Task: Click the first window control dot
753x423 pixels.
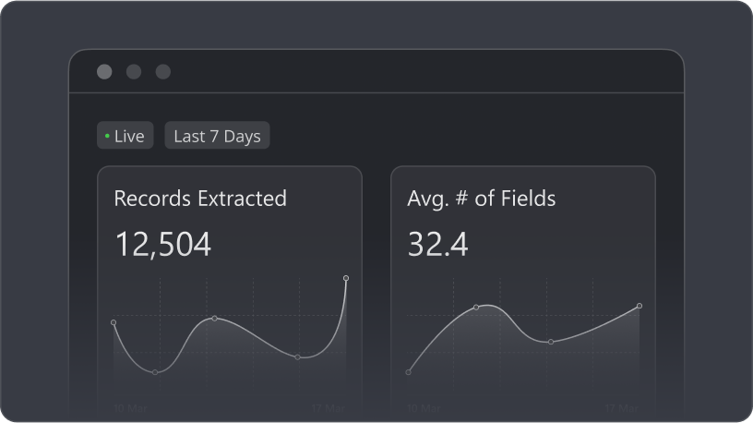Action: [104, 72]
